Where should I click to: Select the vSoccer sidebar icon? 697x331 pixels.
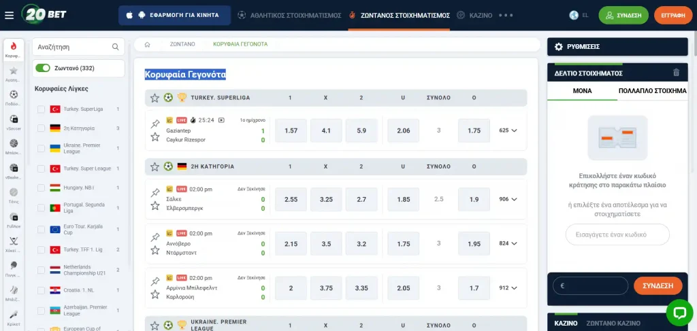tap(14, 119)
